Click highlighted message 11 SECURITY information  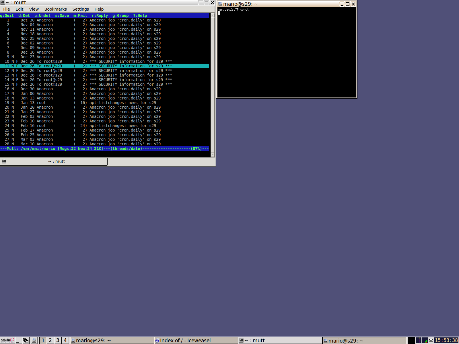(104, 66)
